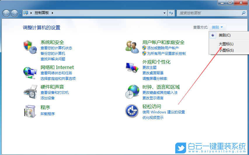This screenshot has height=155, width=249.
Task: Open the 程序 heading link
Action: tap(45, 107)
